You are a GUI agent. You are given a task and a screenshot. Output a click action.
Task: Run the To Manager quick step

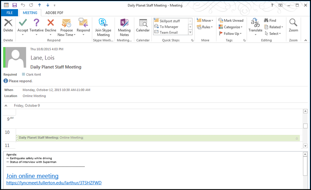[171, 27]
